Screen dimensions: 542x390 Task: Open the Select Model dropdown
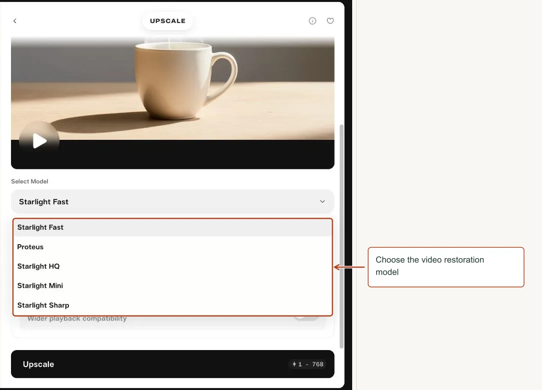172,201
